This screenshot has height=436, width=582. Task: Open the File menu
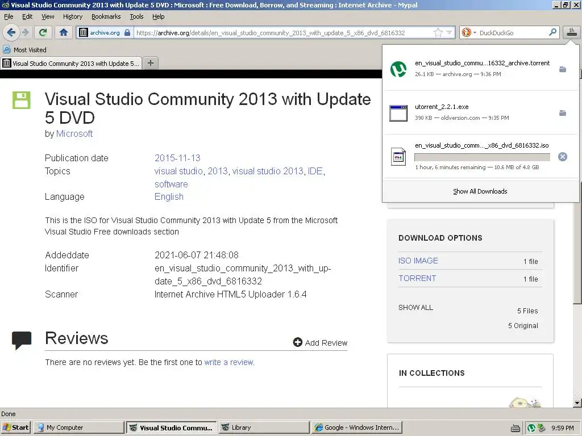pos(9,16)
